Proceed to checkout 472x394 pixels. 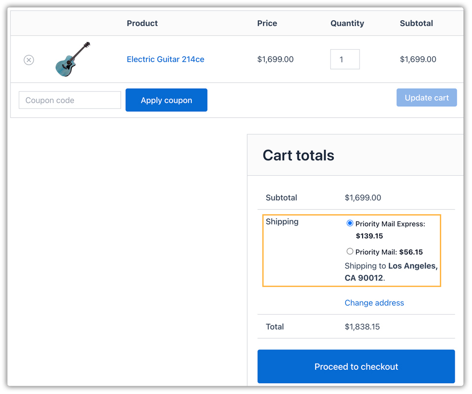click(x=356, y=366)
